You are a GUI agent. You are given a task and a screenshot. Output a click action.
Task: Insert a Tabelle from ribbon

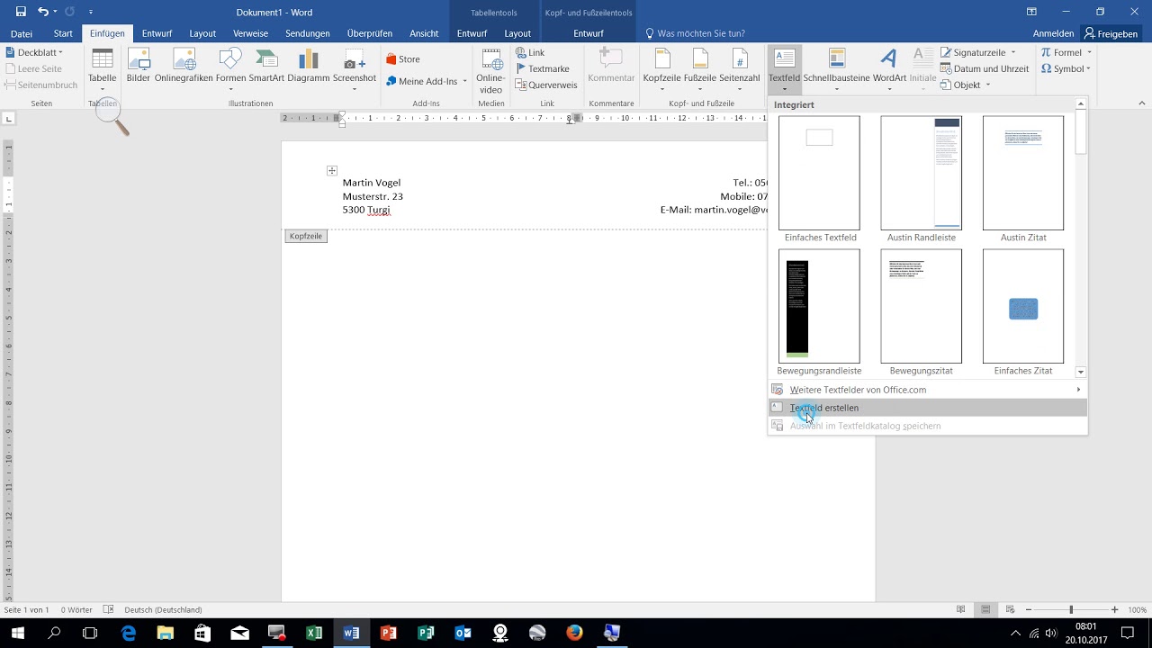coord(103,67)
